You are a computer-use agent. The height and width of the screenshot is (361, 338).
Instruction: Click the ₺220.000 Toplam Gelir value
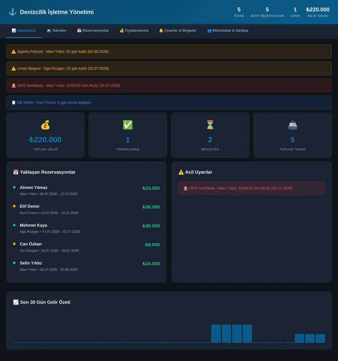tap(45, 140)
